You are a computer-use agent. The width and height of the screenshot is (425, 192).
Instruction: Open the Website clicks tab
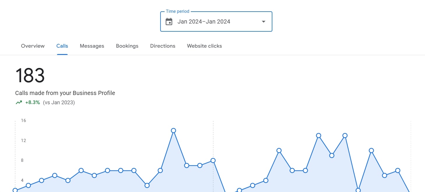[x=204, y=46]
